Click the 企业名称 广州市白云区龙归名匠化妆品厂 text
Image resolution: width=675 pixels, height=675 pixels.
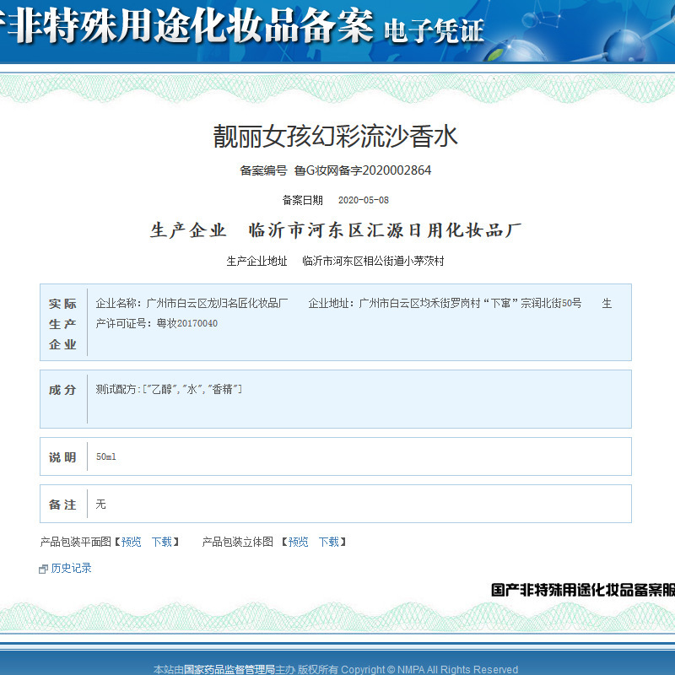click(x=192, y=303)
